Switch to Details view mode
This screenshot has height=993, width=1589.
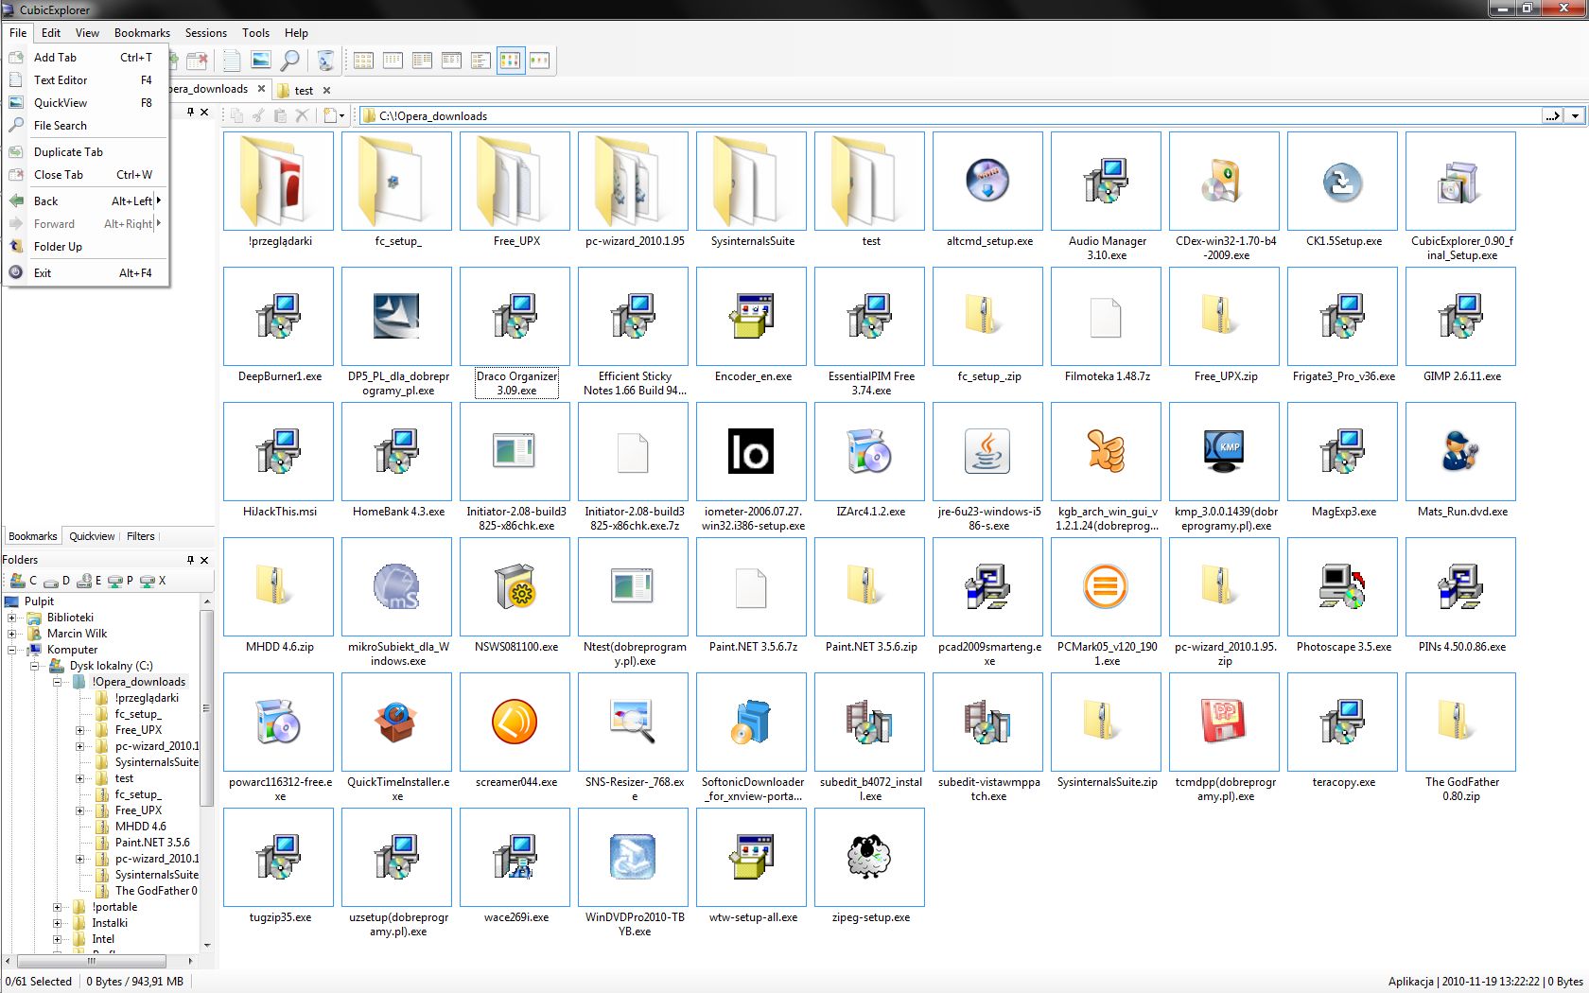point(451,61)
